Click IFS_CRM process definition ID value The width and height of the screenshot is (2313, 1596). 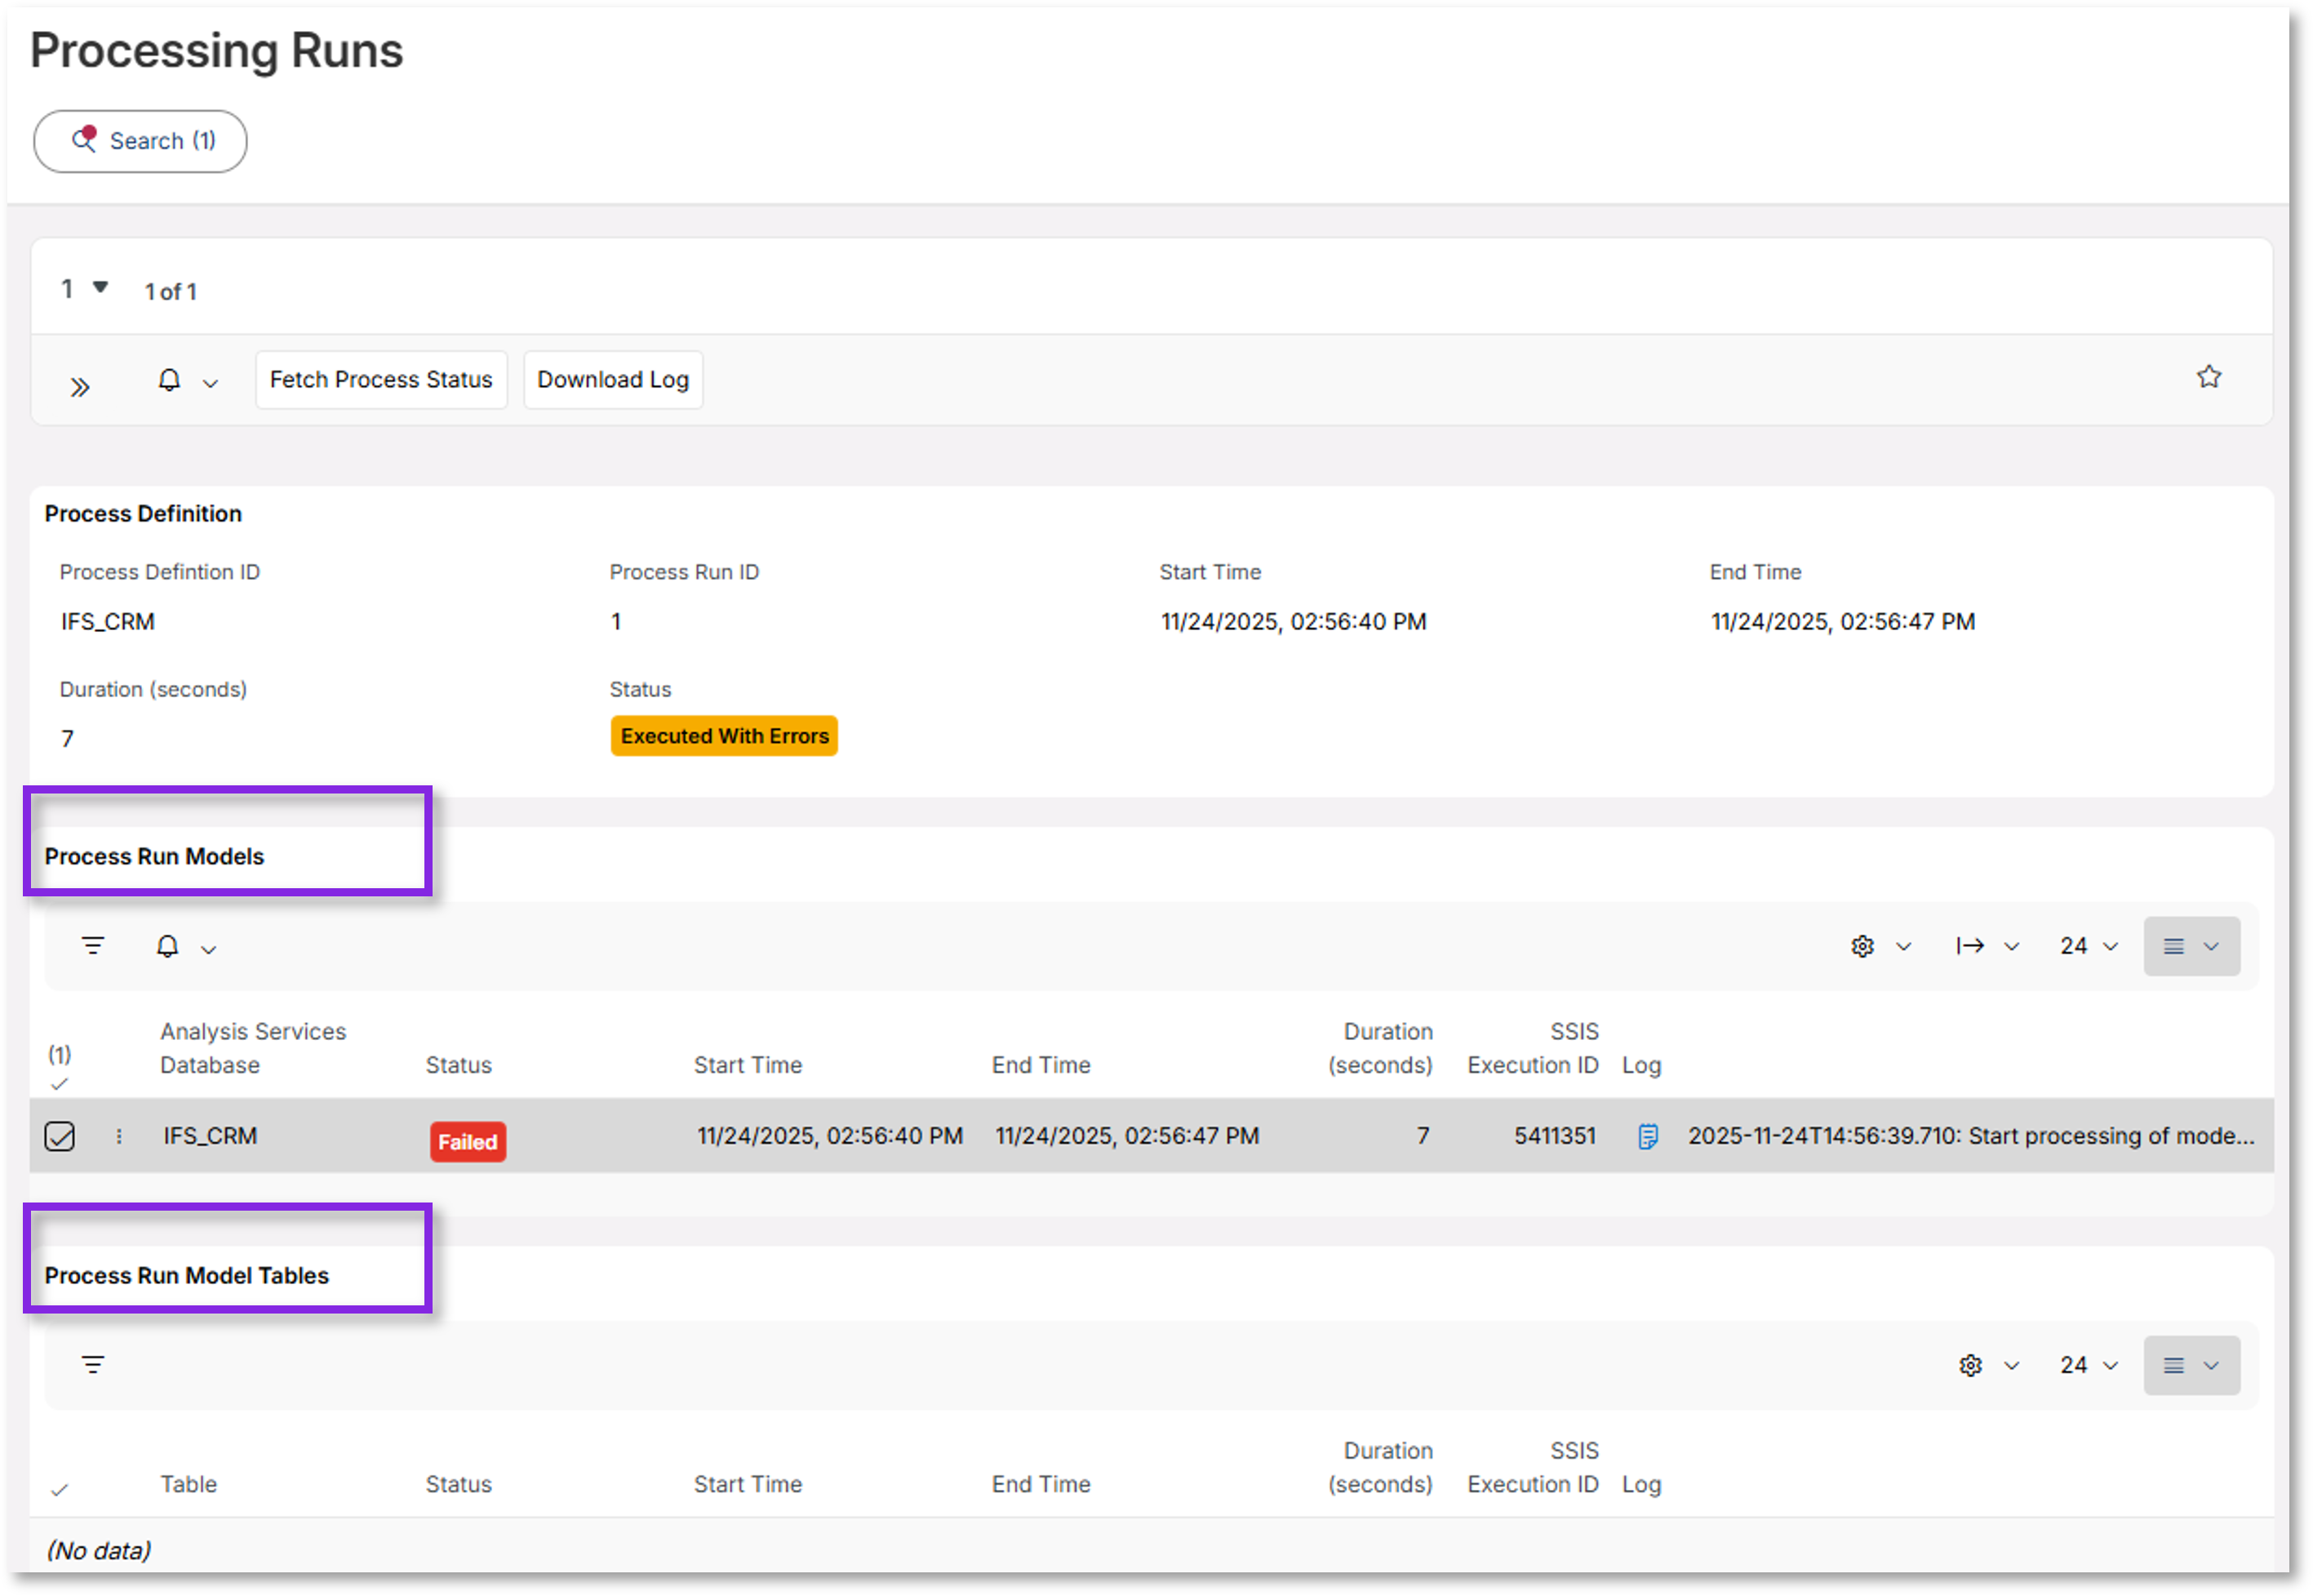(x=108, y=622)
